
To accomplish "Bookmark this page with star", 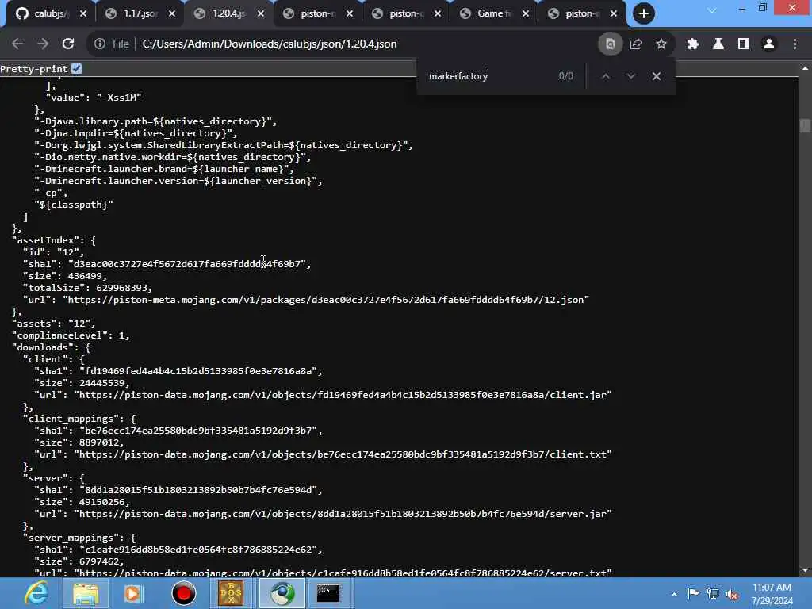I will point(661,44).
